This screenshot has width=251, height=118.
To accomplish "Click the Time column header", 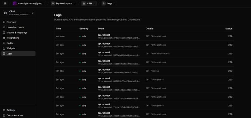I will click(x=58, y=29).
